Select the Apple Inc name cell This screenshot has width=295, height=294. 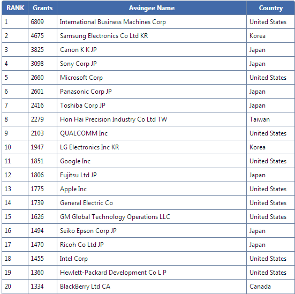[x=152, y=189]
